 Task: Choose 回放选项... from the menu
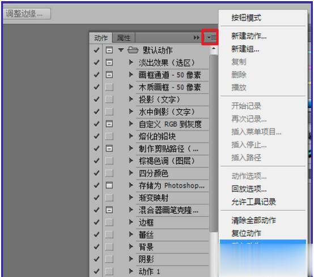click(x=249, y=189)
